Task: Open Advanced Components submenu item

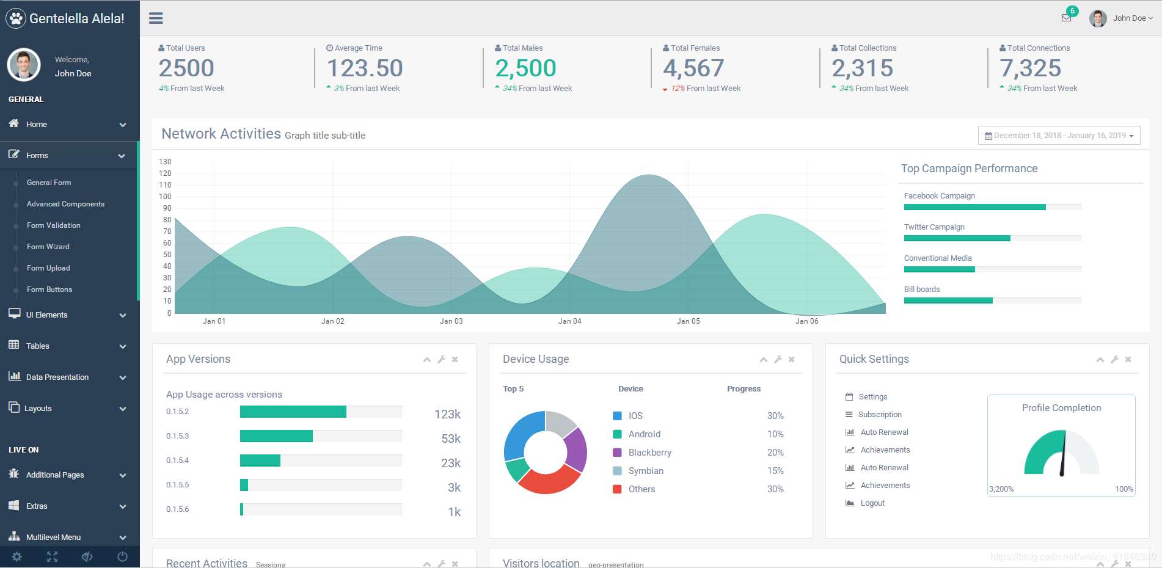Action: (x=65, y=204)
